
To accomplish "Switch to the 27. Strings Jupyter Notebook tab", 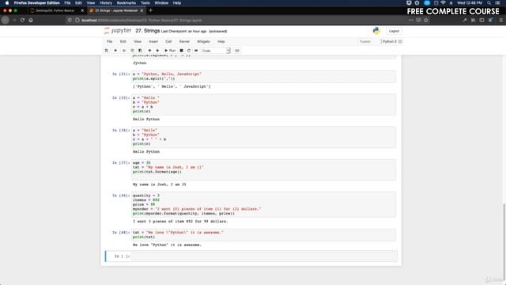I will click(x=116, y=10).
